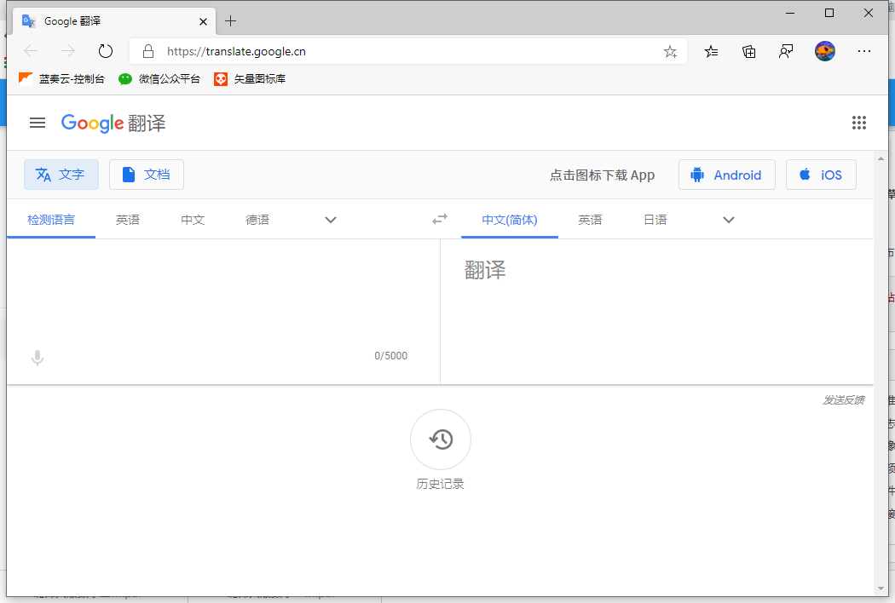The image size is (895, 603).
Task: Click the feedback person icon in toolbar
Action: point(786,52)
